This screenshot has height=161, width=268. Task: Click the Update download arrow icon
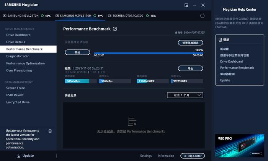(x=19, y=156)
